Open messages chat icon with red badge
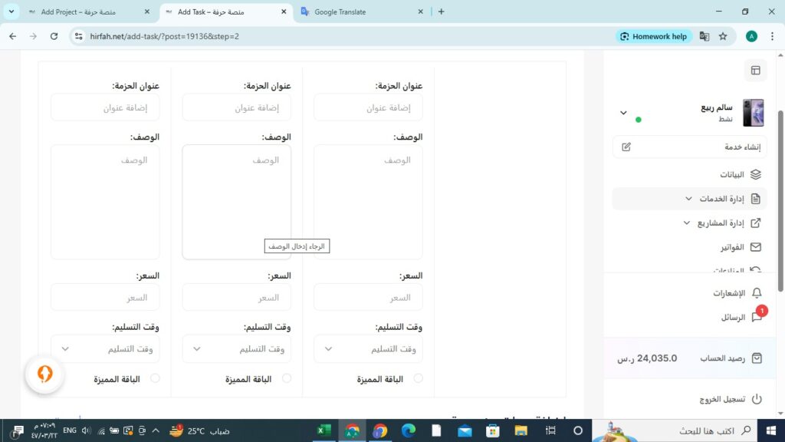 coord(756,317)
